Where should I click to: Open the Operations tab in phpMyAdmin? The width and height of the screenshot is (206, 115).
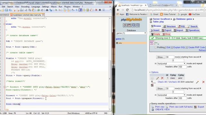pyautogui.click(x=192, y=30)
